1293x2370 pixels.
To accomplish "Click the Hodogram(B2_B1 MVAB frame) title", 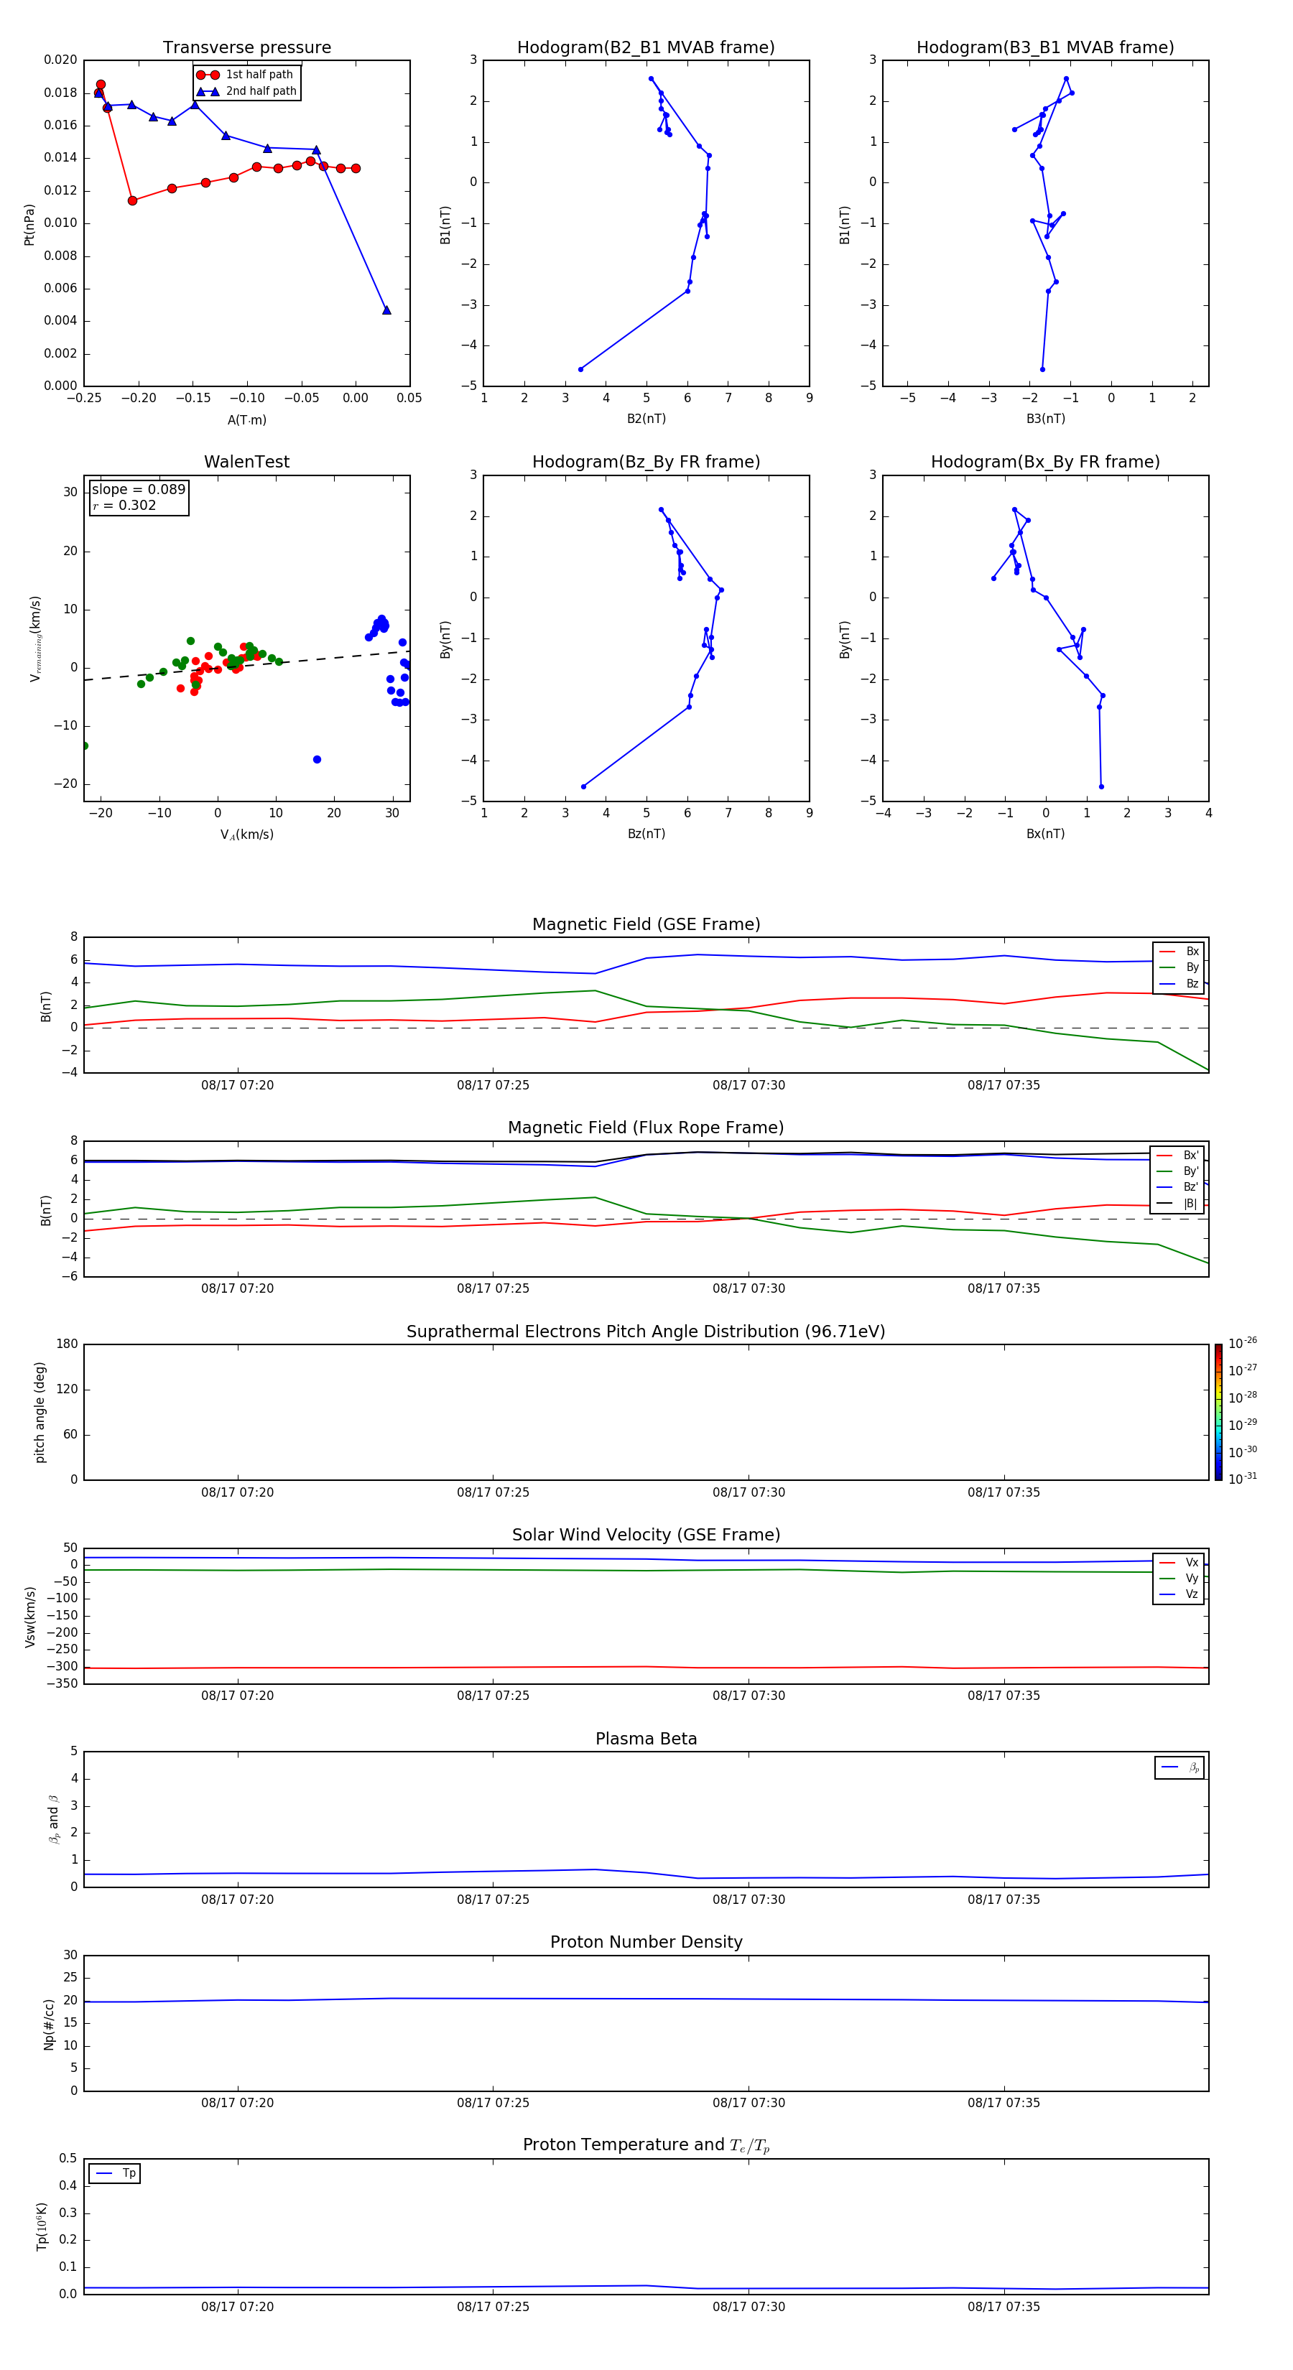I will click(646, 48).
